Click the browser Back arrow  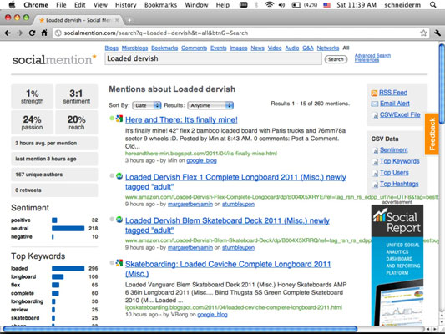pyautogui.click(x=8, y=33)
